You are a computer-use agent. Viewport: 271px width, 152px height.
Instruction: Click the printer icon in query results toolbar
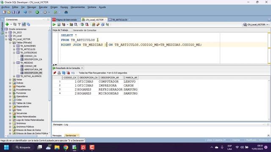tap(59, 73)
